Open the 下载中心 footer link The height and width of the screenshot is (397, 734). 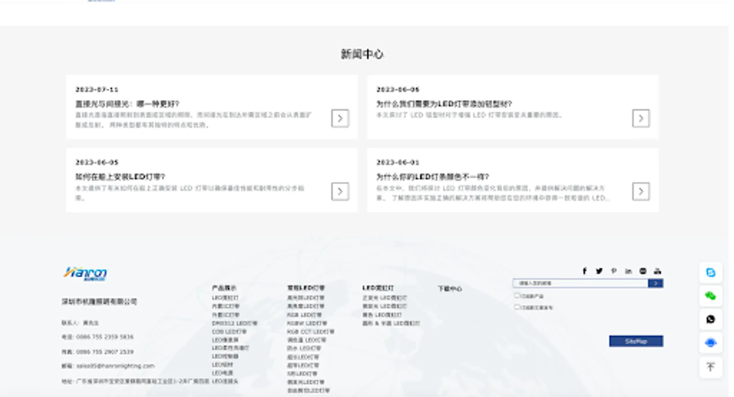click(x=450, y=288)
